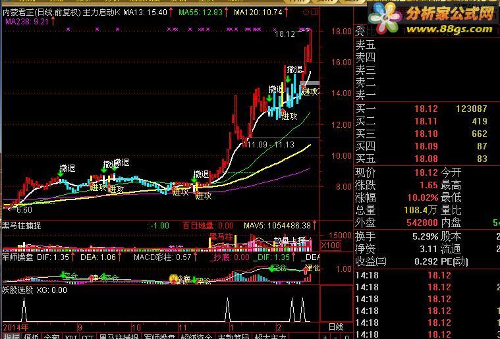
Task: Click the 净资 3.11 value
Action: coord(430,249)
